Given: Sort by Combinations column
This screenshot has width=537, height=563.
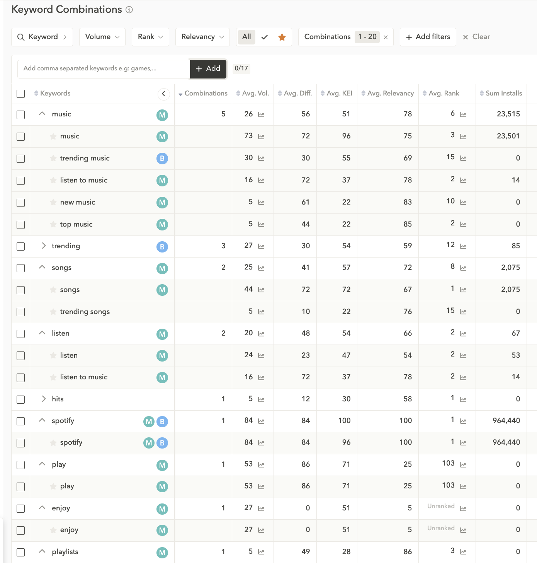Looking at the screenshot, I should (x=203, y=94).
